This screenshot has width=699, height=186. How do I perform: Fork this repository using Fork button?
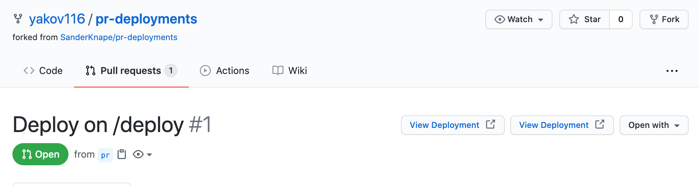[x=664, y=19]
